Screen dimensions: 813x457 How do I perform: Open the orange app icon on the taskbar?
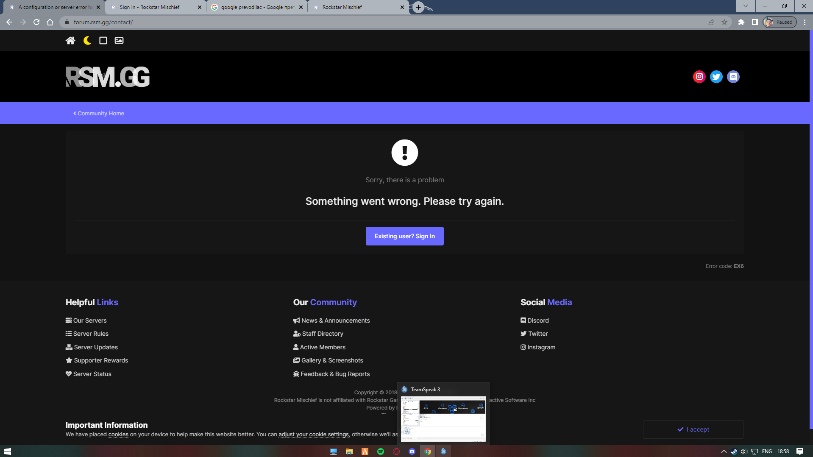365,451
